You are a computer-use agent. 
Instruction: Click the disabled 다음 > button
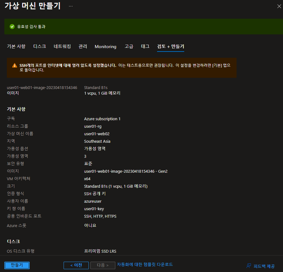pos(103,265)
